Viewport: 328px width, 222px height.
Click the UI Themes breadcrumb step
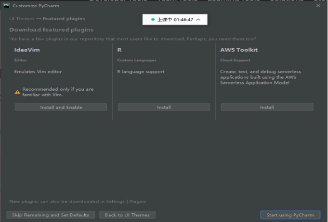click(x=22, y=19)
